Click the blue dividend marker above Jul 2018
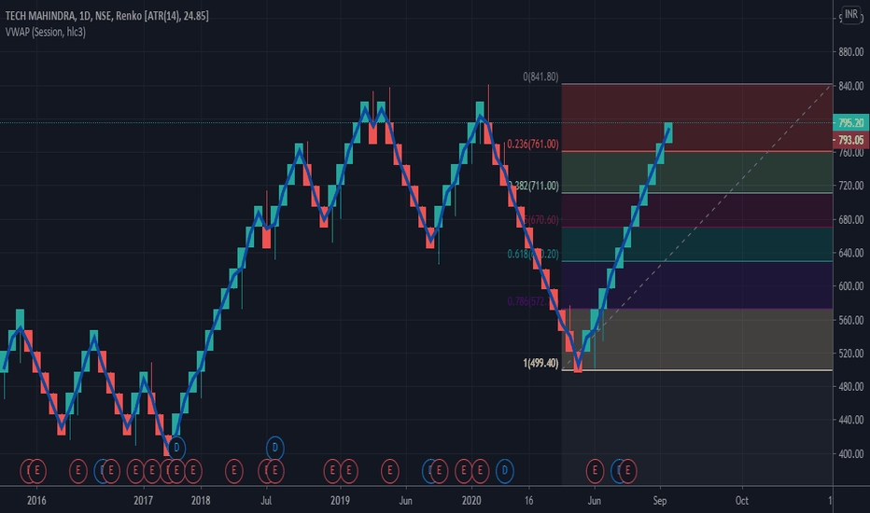The width and height of the screenshot is (870, 513). pyautogui.click(x=275, y=448)
